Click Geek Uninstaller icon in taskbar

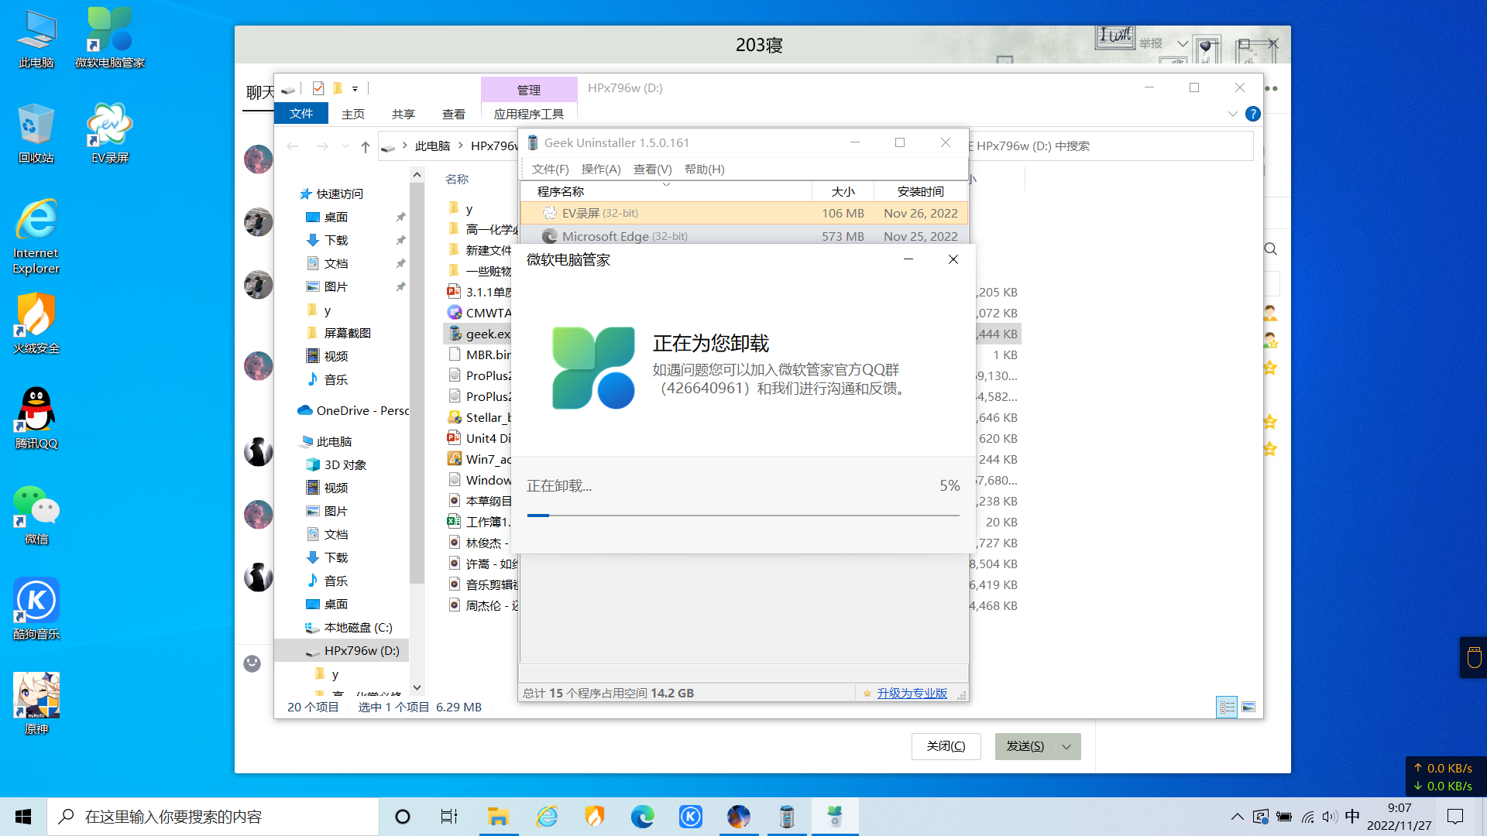[x=787, y=817]
